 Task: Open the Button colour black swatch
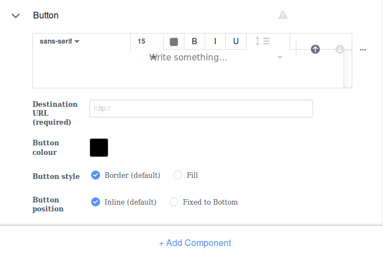tap(99, 148)
